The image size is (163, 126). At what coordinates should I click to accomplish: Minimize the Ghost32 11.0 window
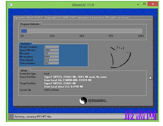click(138, 4)
